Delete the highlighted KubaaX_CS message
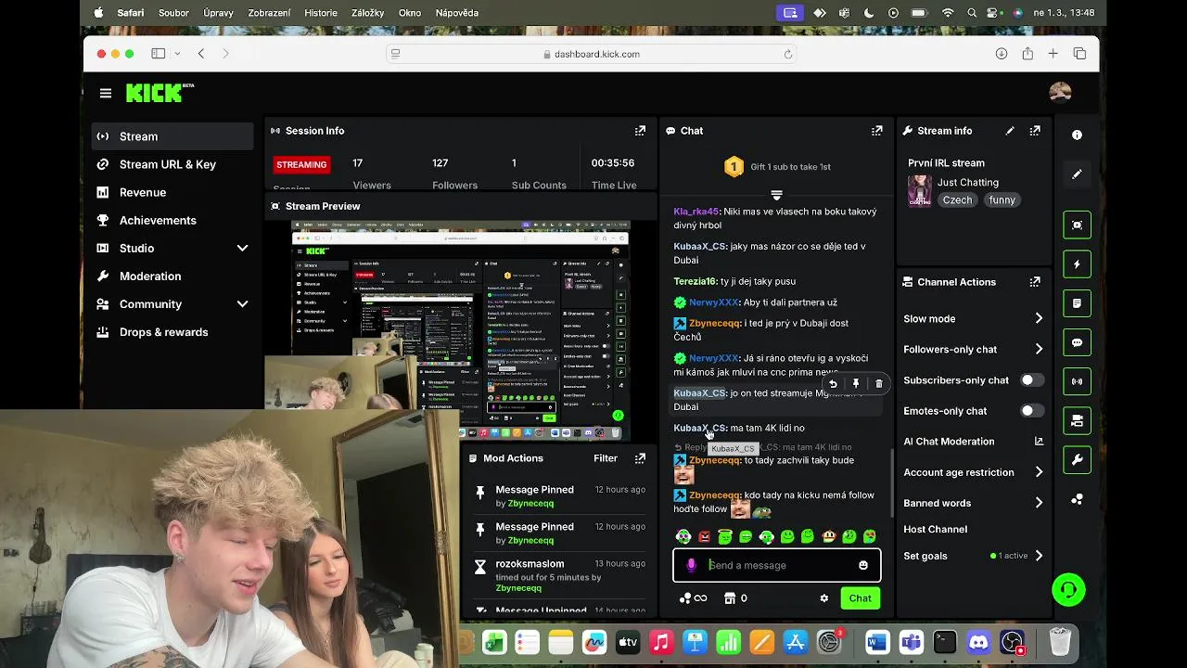1187x668 pixels. [879, 383]
